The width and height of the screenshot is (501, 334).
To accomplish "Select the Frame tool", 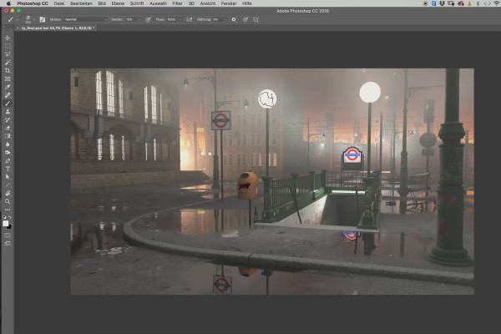I will pyautogui.click(x=8, y=78).
